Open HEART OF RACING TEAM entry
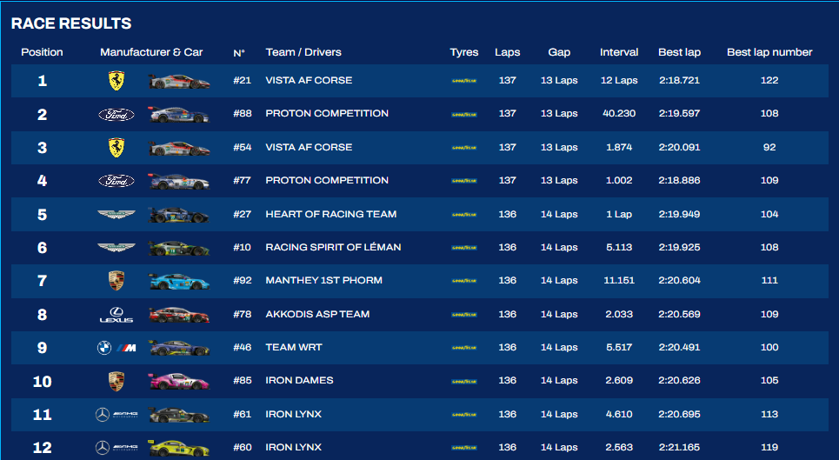This screenshot has width=839, height=460. [x=331, y=214]
